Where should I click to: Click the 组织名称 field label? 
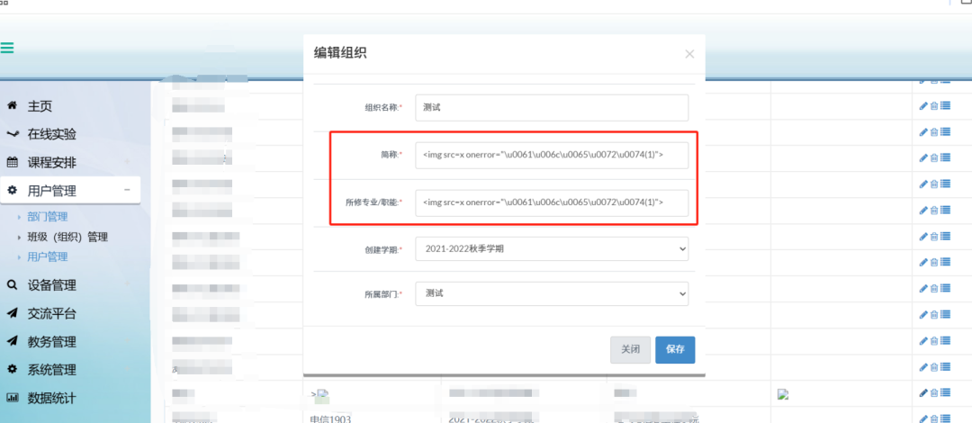[x=383, y=107]
